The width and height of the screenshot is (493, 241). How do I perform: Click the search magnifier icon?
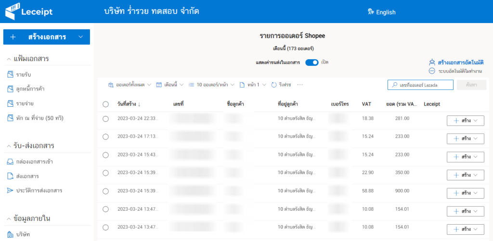(x=394, y=85)
